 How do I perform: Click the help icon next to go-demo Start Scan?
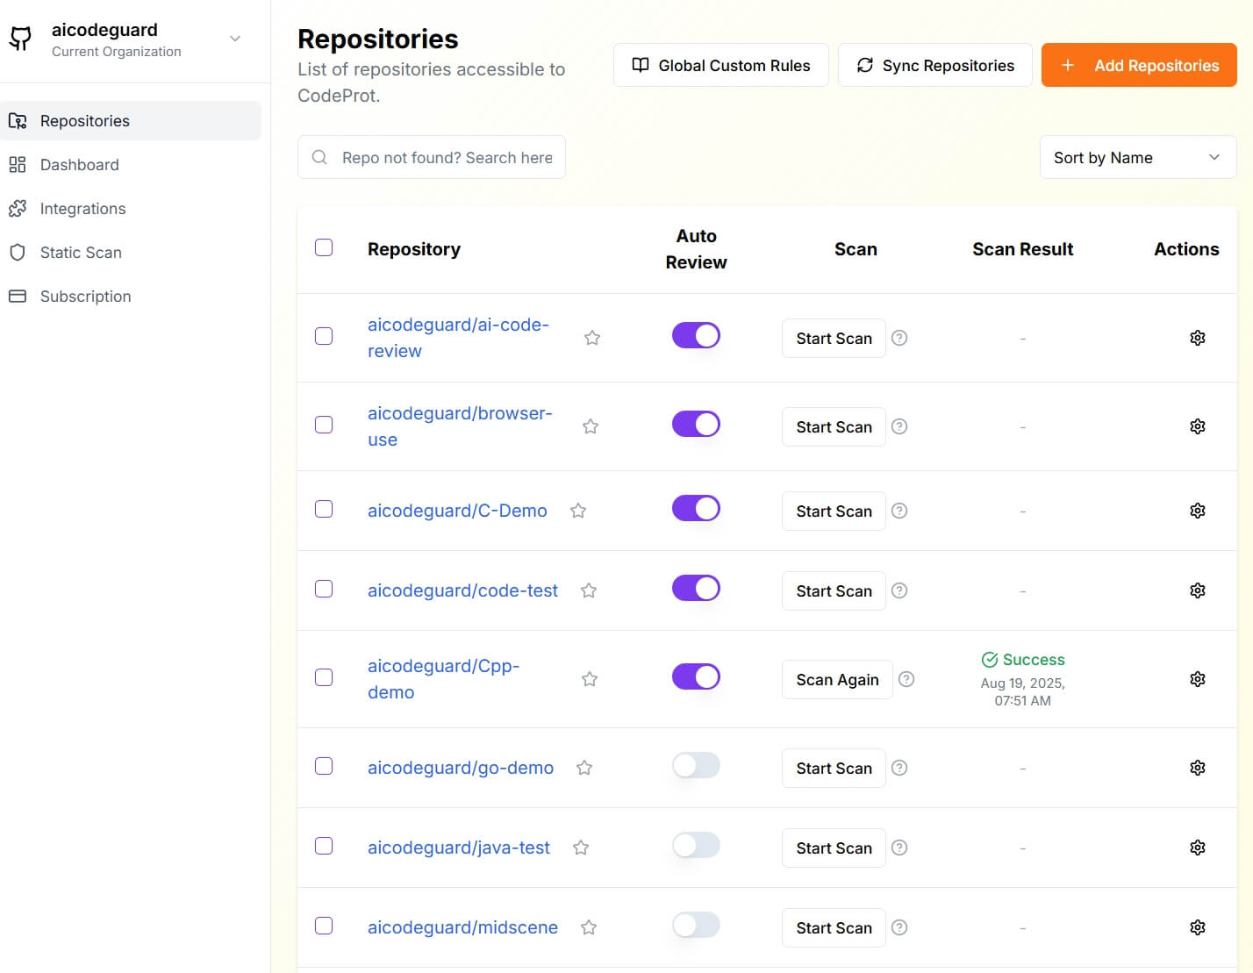pyautogui.click(x=899, y=767)
